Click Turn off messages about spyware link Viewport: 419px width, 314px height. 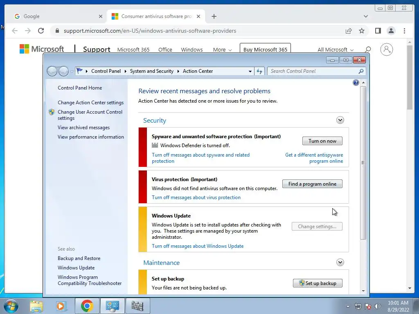click(x=200, y=158)
